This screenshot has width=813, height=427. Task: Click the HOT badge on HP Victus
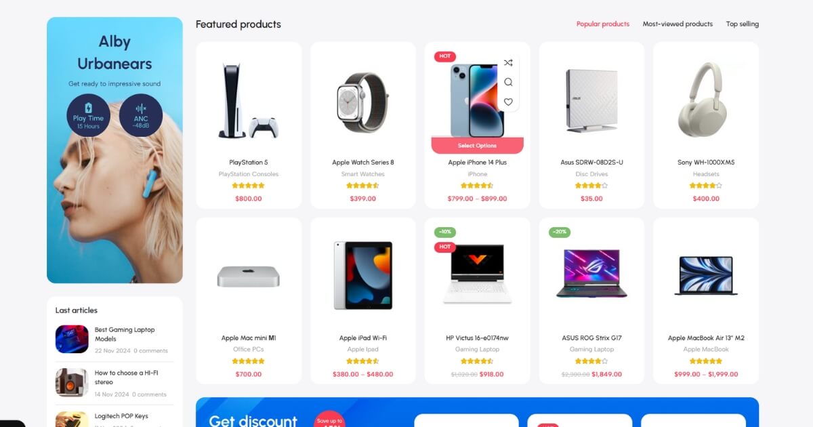pos(445,247)
